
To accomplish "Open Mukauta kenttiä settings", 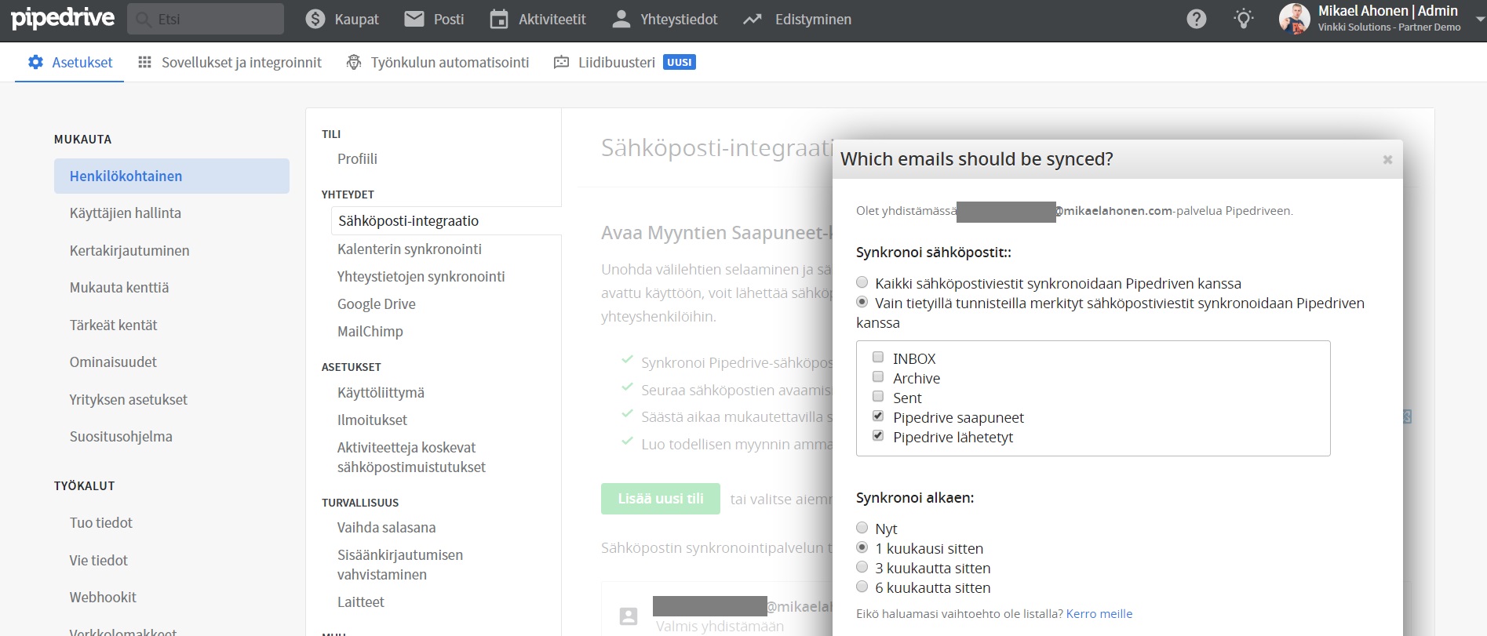I will coord(119,288).
